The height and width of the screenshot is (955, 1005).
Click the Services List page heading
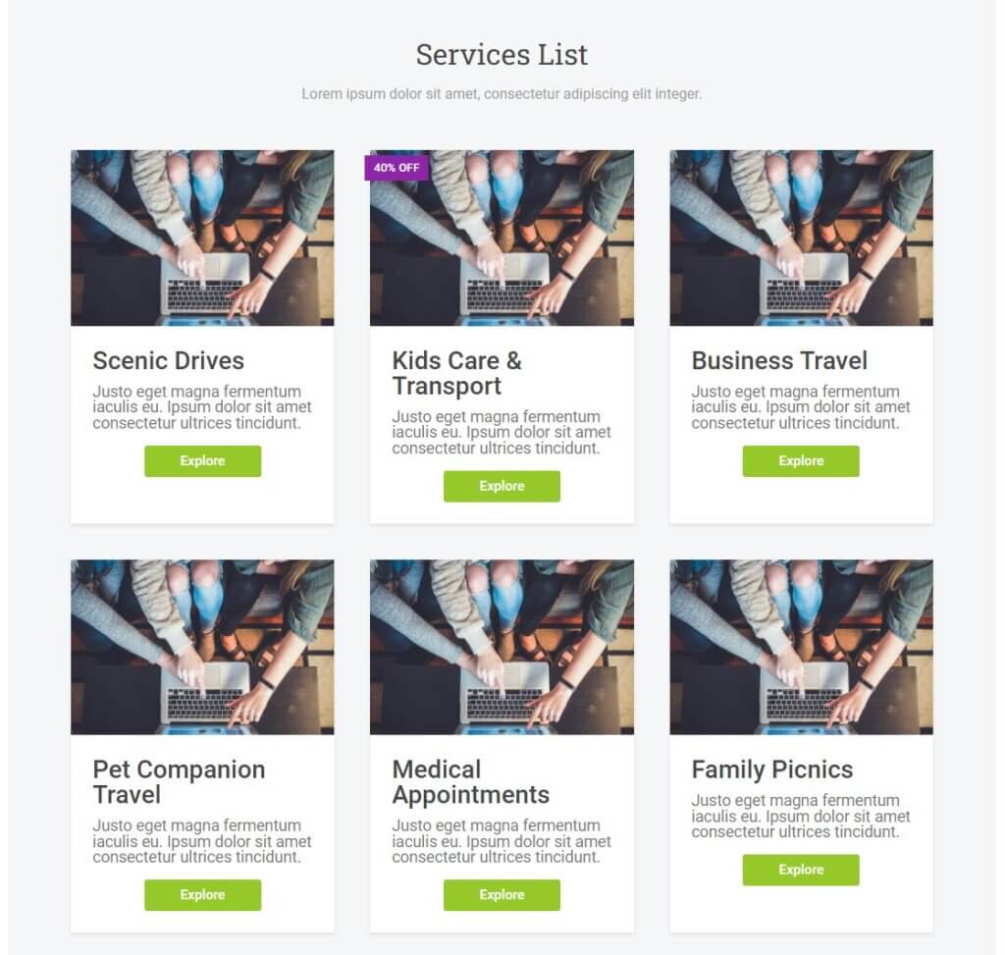502,55
